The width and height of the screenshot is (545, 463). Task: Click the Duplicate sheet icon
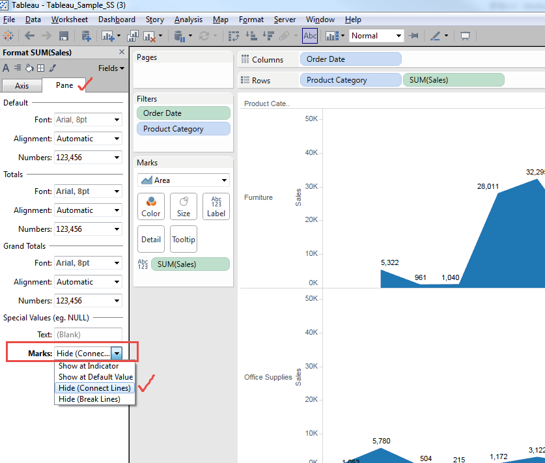[x=133, y=36]
